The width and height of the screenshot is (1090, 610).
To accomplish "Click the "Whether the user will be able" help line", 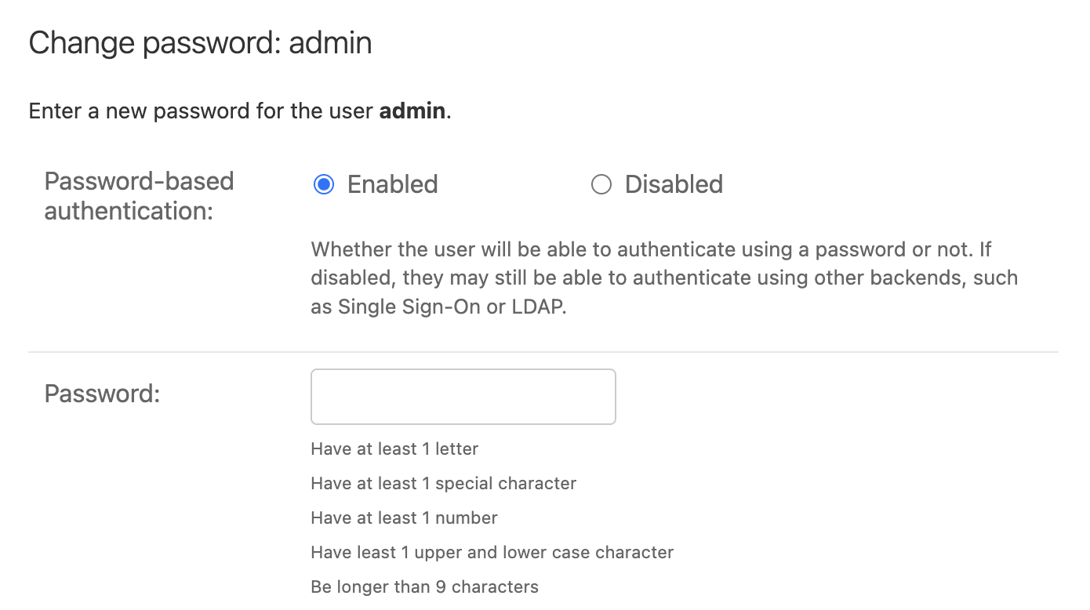I will (651, 249).
